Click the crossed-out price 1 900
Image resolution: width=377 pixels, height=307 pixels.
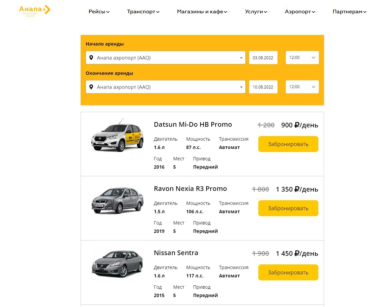point(260,253)
